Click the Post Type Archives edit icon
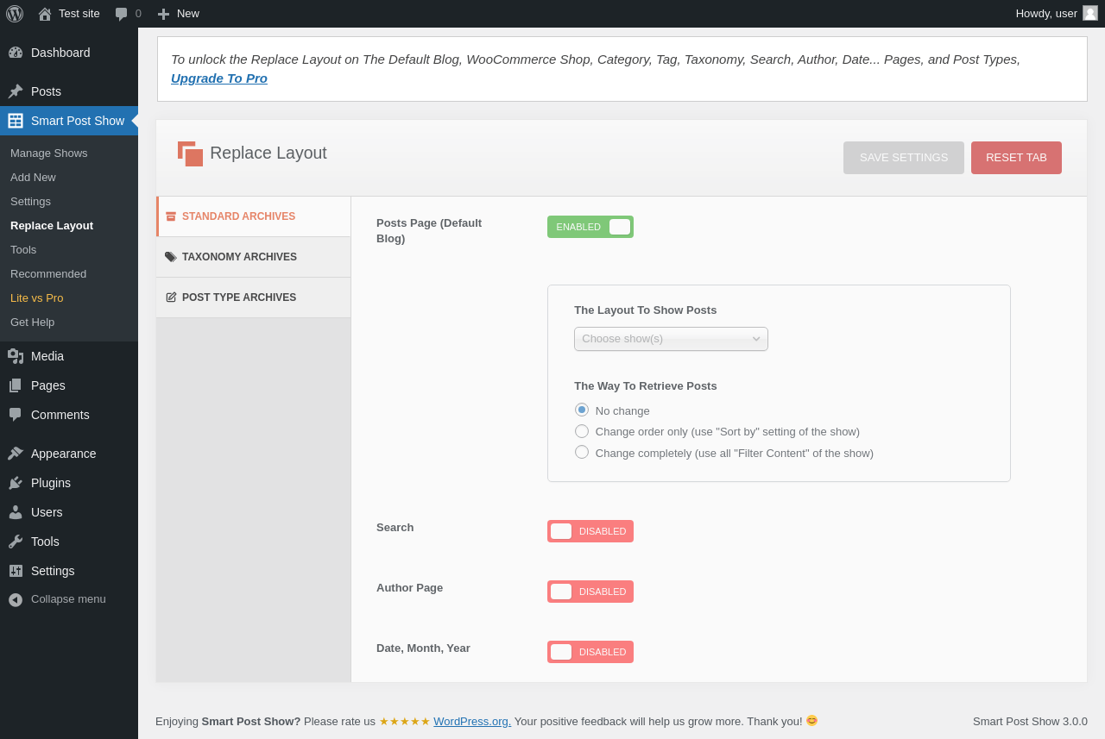The image size is (1105, 739). pos(171,297)
